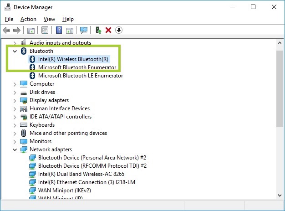285x211 pixels.
Task: Select the Monitors label
Action: [x=41, y=141]
